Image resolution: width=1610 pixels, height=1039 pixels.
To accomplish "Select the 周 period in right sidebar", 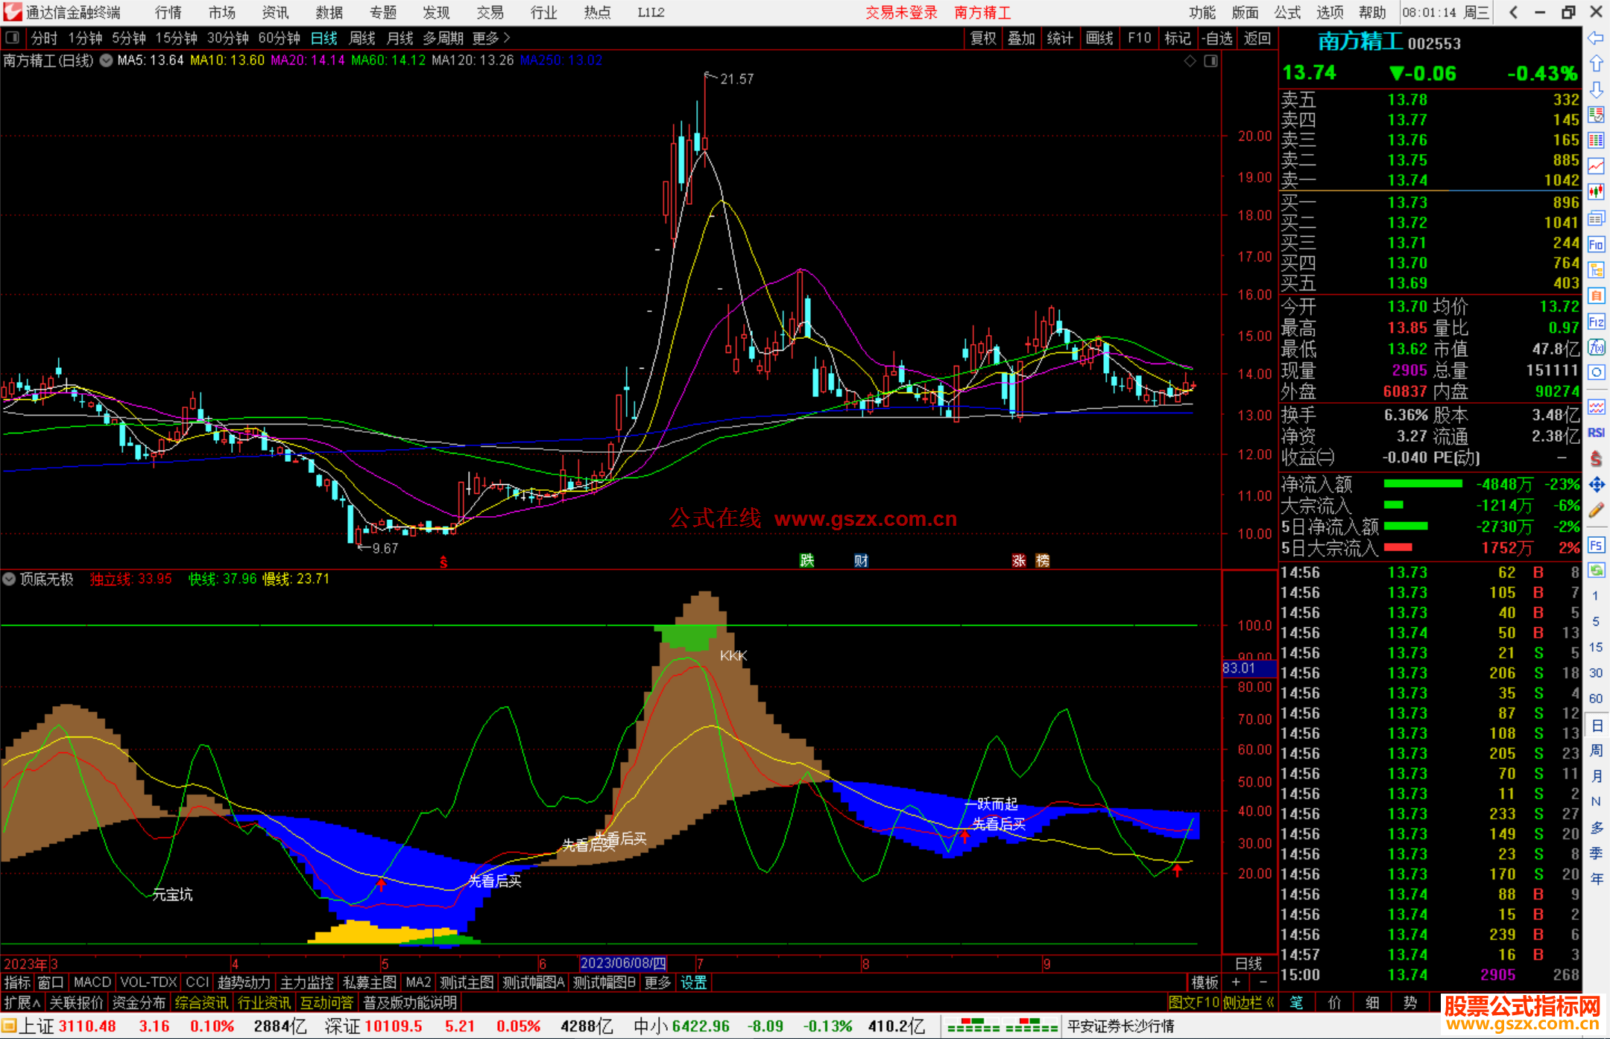I will (1596, 750).
